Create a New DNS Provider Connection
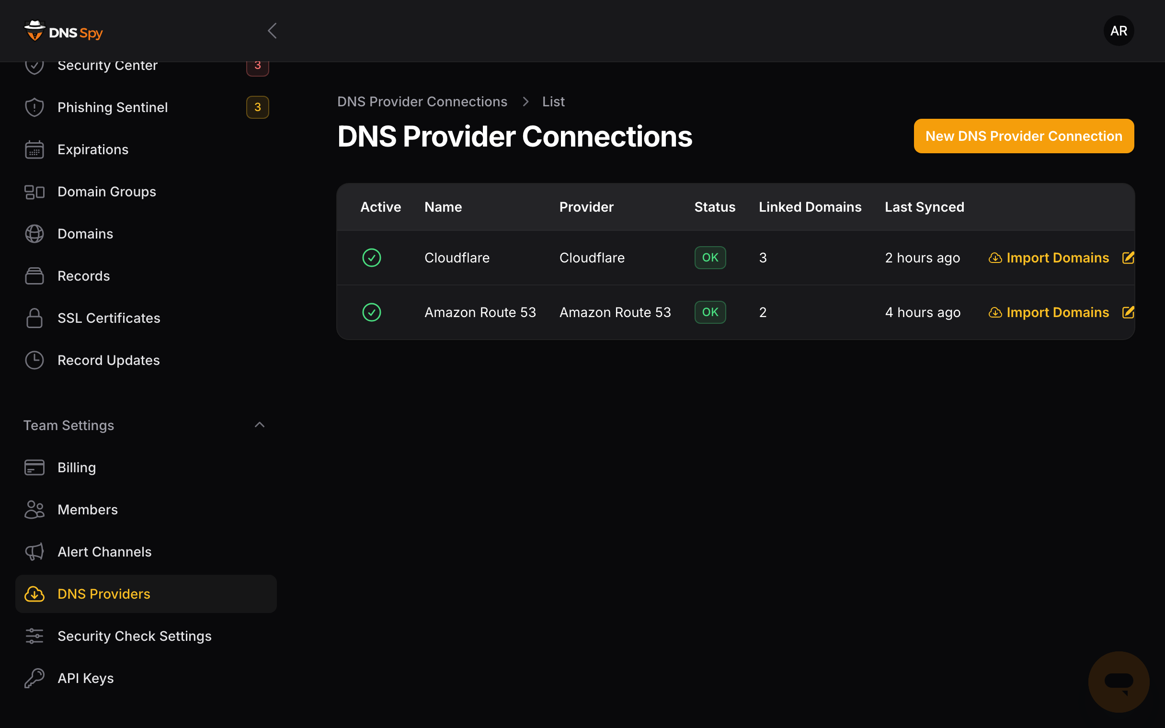This screenshot has width=1165, height=728. [x=1024, y=136]
